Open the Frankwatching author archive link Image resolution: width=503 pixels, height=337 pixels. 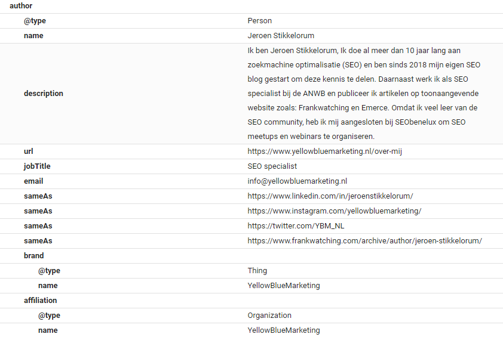[x=364, y=241]
